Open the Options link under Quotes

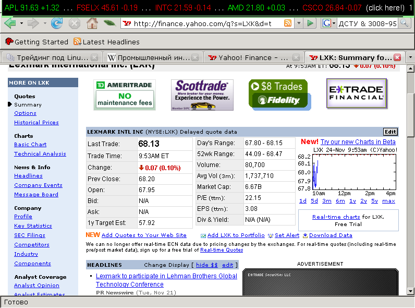coord(25,113)
